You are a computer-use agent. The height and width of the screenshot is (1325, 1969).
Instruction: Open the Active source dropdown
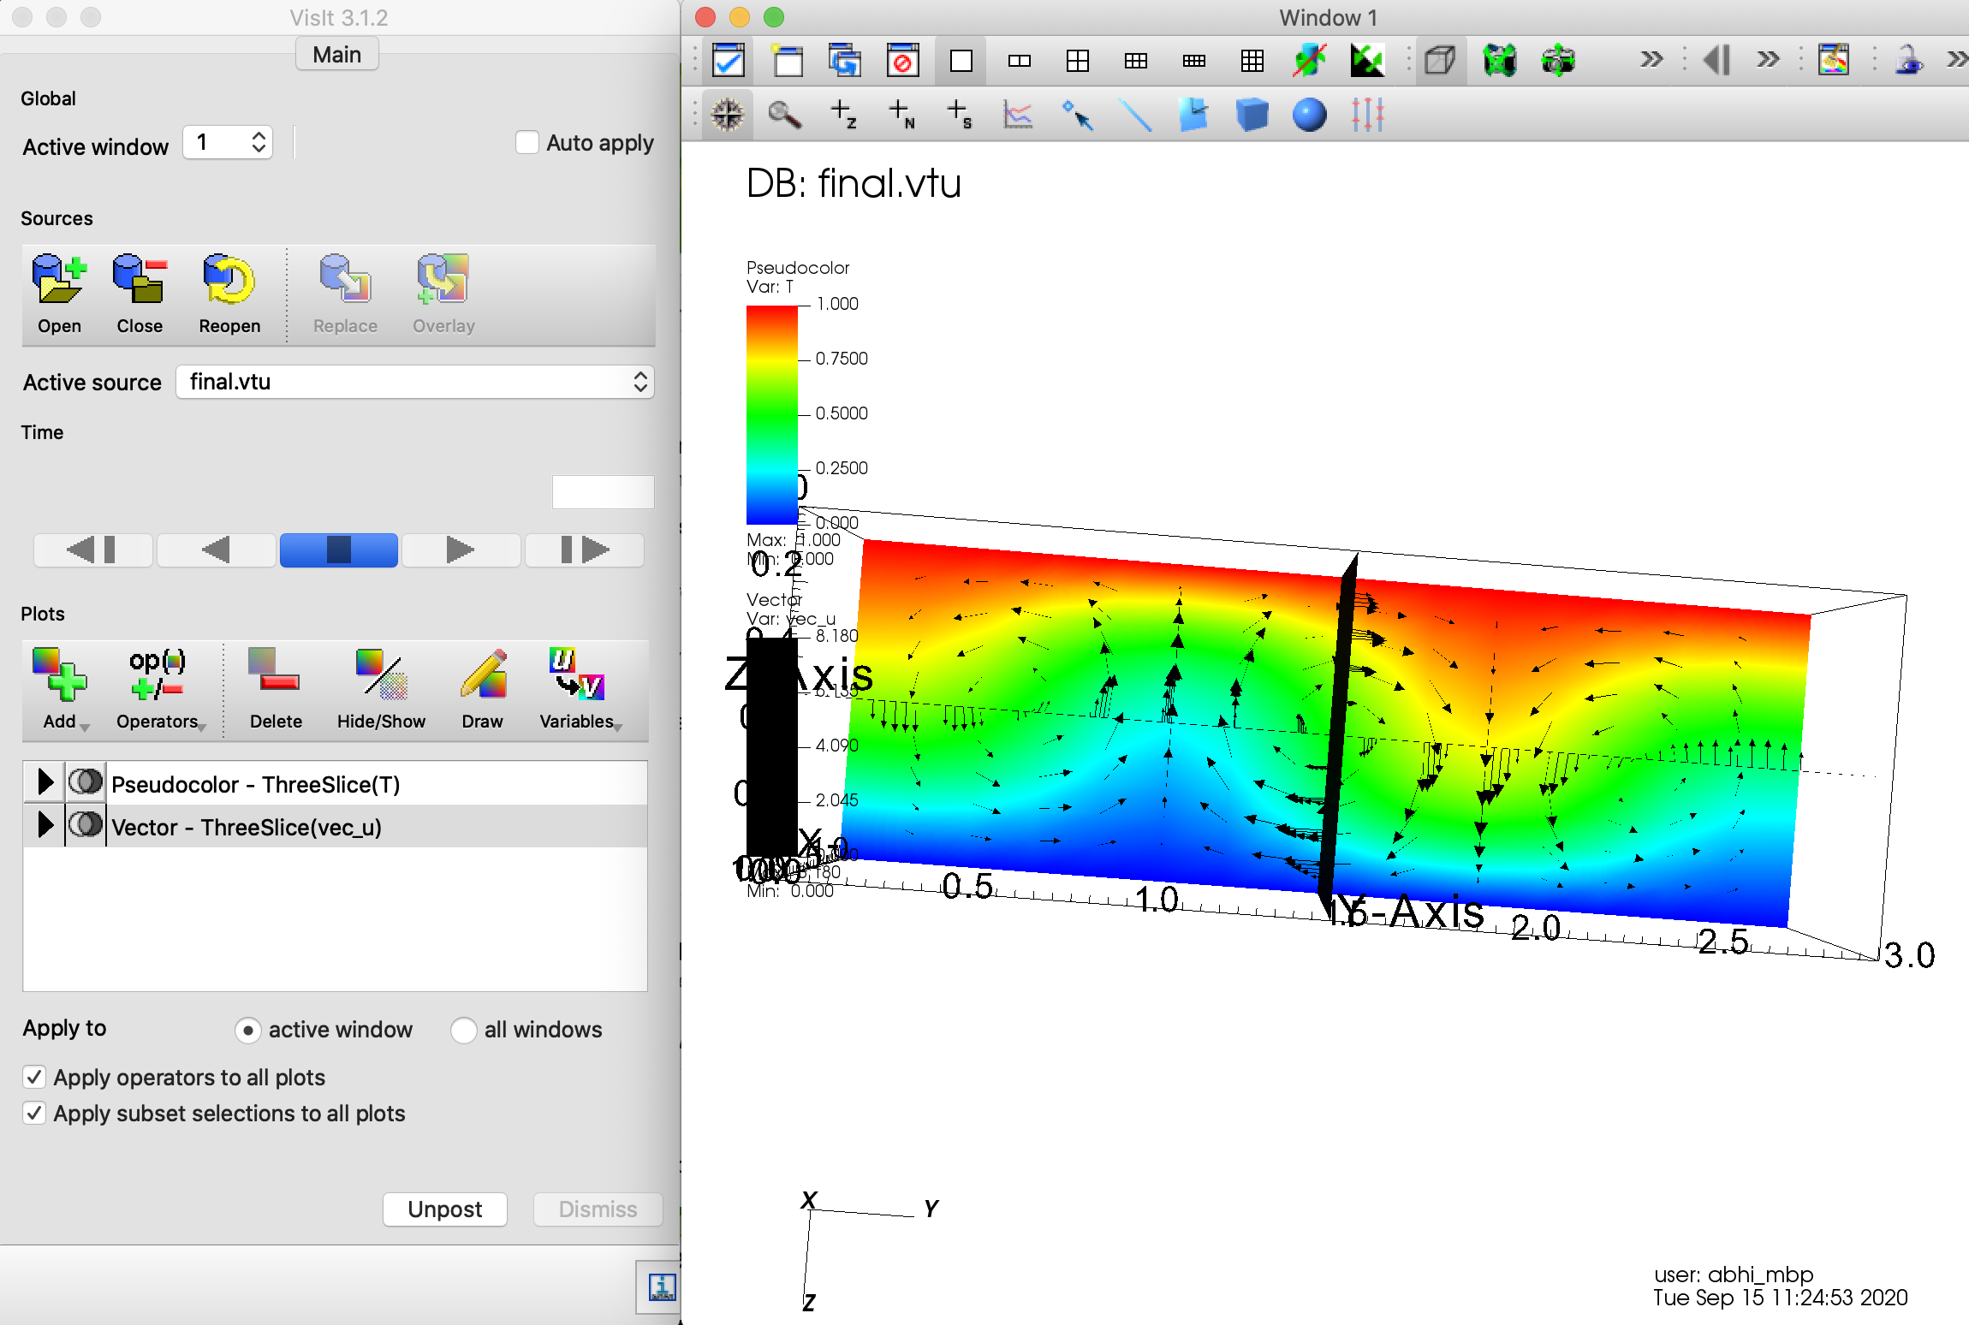point(415,382)
